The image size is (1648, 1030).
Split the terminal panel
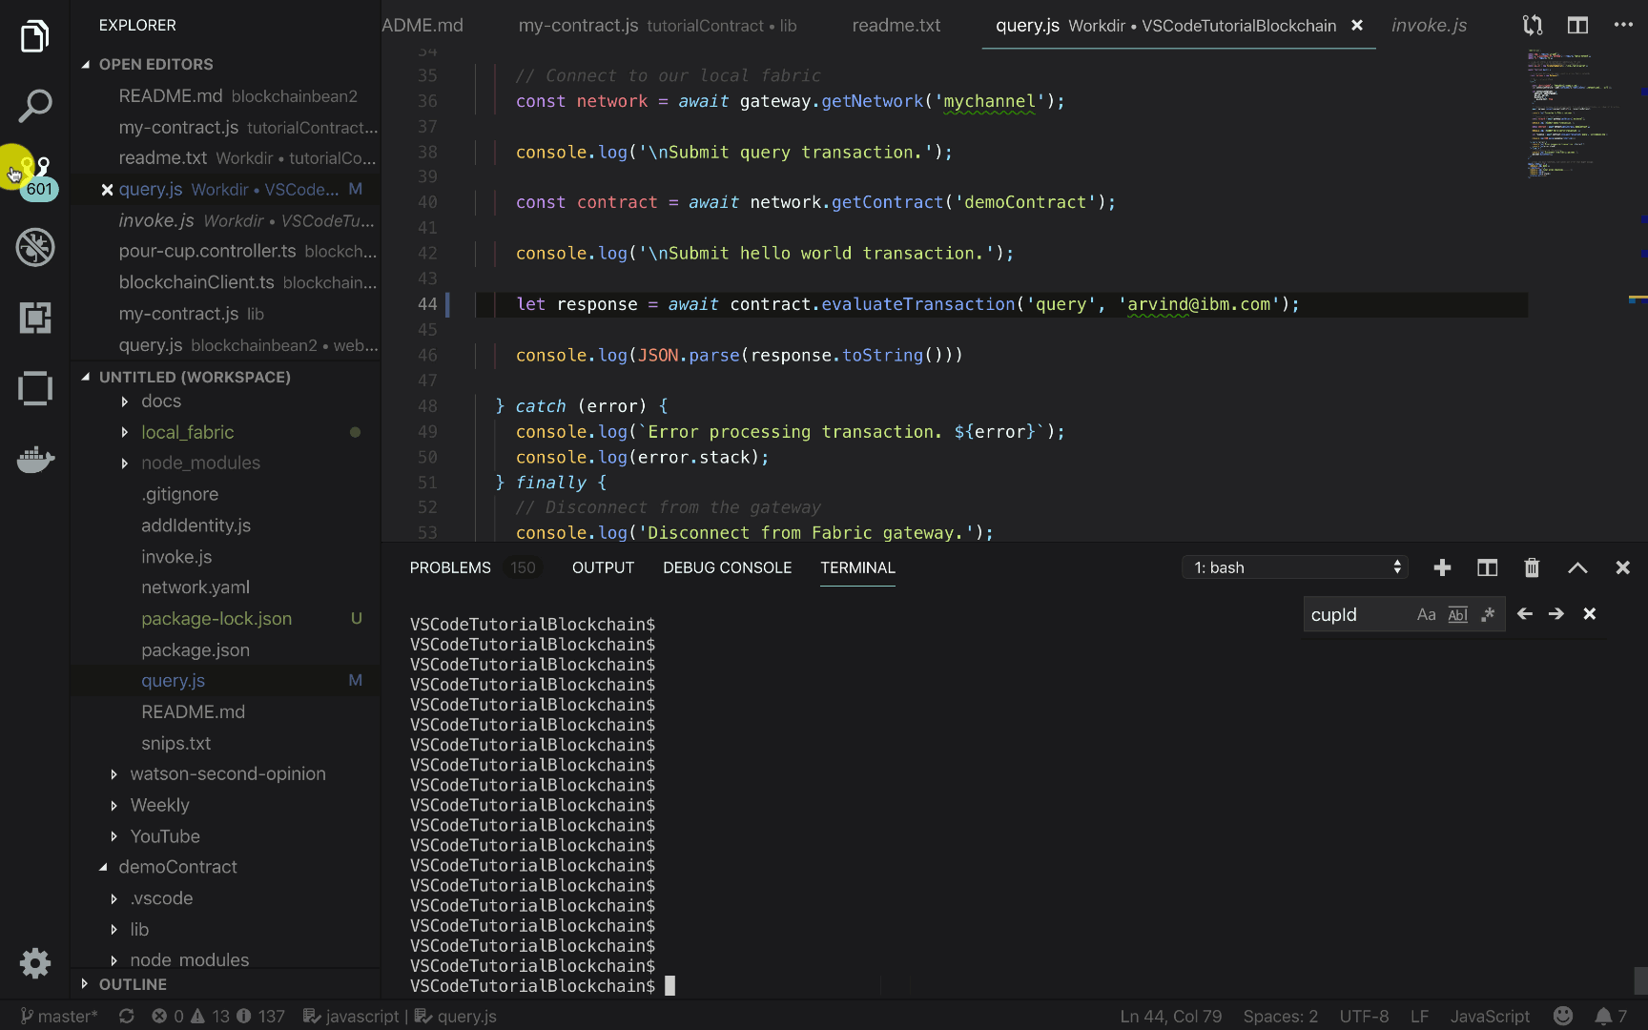(1487, 567)
